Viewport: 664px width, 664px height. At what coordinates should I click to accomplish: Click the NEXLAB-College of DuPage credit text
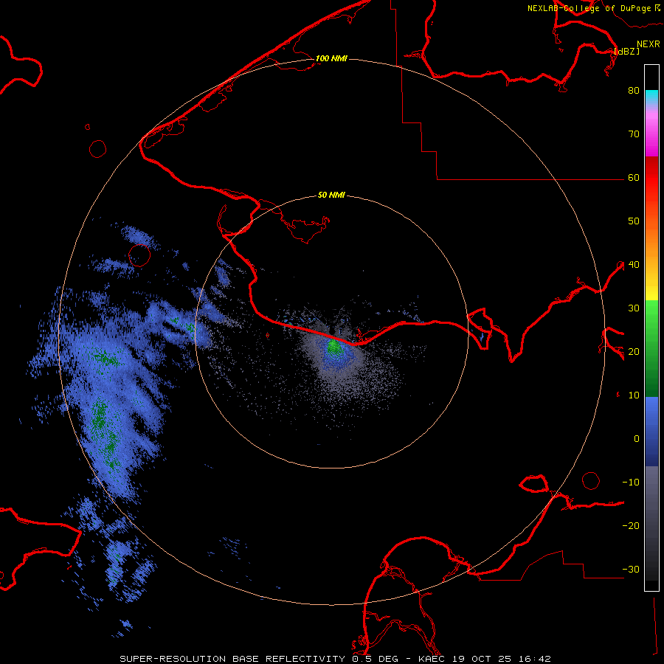[589, 8]
